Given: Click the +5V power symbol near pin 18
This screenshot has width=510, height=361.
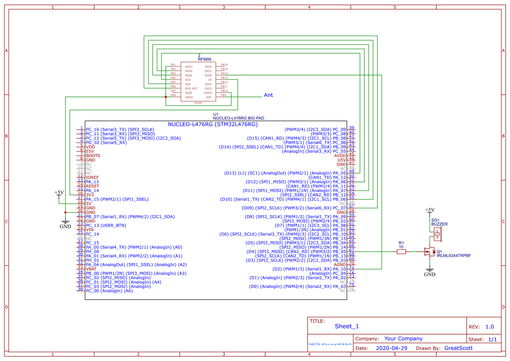Looking at the screenshot, I should pyautogui.click(x=59, y=193).
